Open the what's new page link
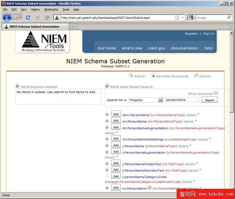Image resolution: width=235 pixels, height=199 pixels. point(132,48)
